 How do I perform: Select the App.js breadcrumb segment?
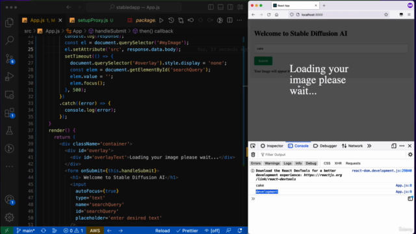(x=49, y=31)
